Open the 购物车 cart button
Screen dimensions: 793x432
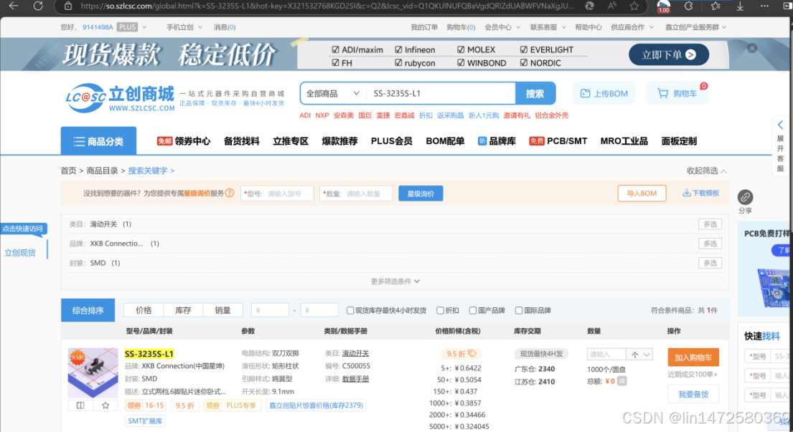[x=677, y=93]
